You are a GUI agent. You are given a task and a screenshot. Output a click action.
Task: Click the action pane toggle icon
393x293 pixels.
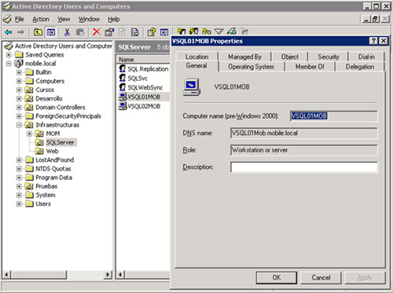pos(164,32)
